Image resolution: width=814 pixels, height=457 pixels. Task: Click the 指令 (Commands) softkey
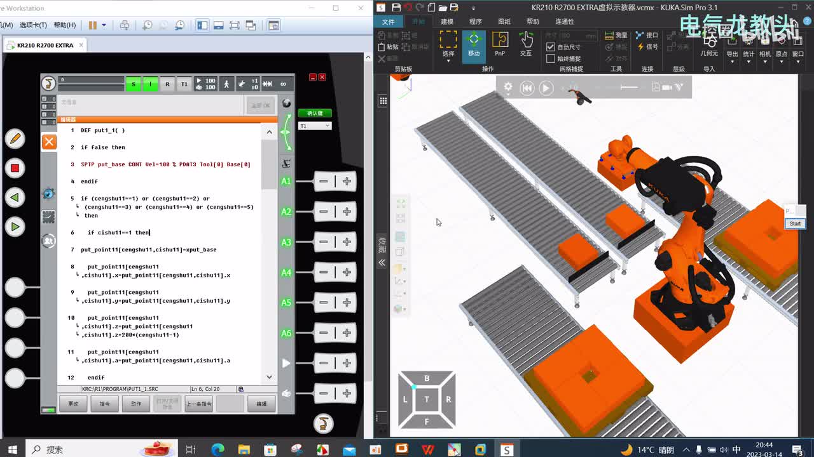coord(104,404)
